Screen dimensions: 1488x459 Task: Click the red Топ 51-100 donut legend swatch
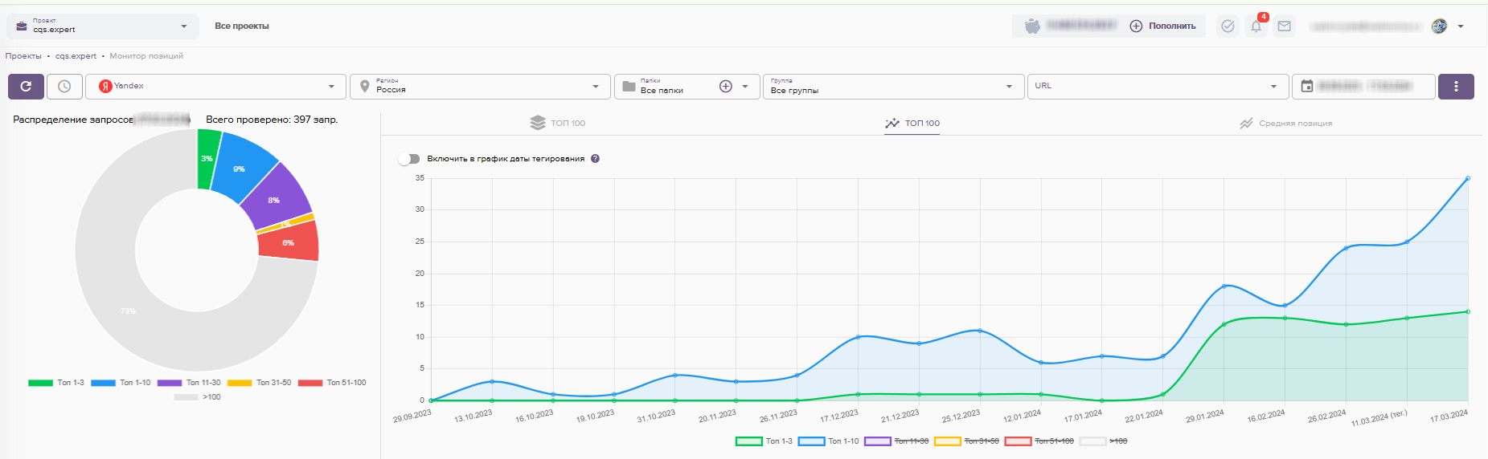click(x=309, y=383)
